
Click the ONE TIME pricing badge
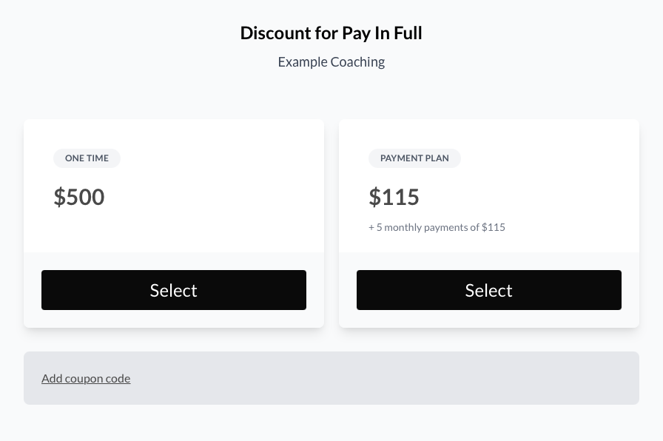(x=87, y=158)
